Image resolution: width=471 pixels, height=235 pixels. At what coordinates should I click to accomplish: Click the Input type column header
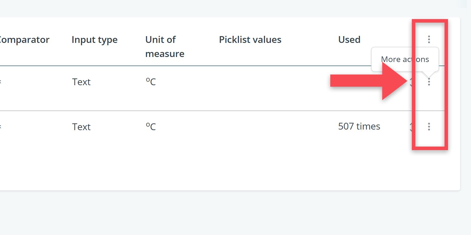point(94,40)
